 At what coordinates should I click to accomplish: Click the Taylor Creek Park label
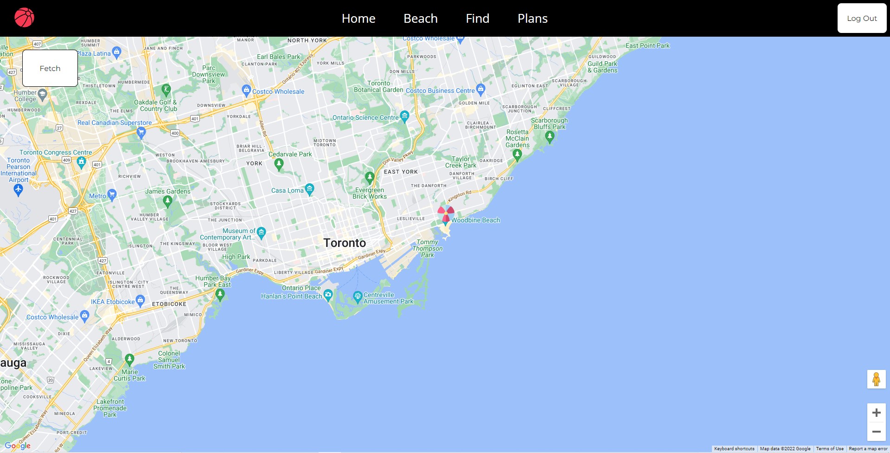tap(461, 162)
